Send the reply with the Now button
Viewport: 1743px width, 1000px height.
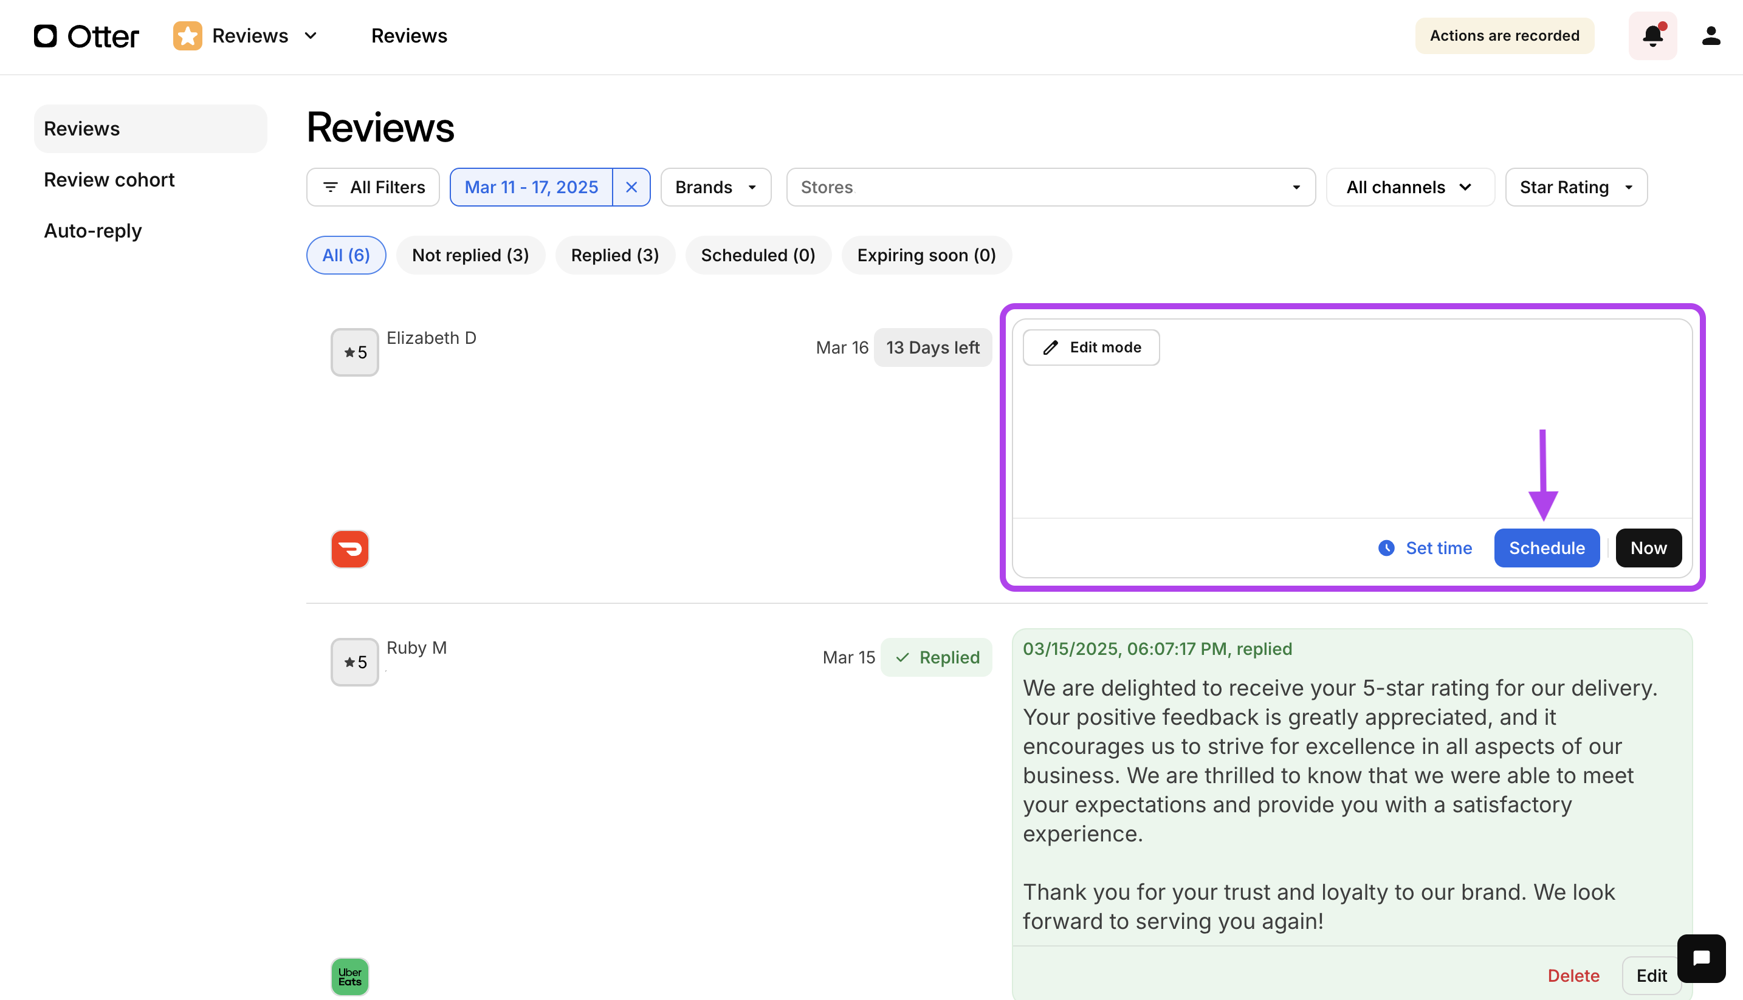pyautogui.click(x=1648, y=548)
